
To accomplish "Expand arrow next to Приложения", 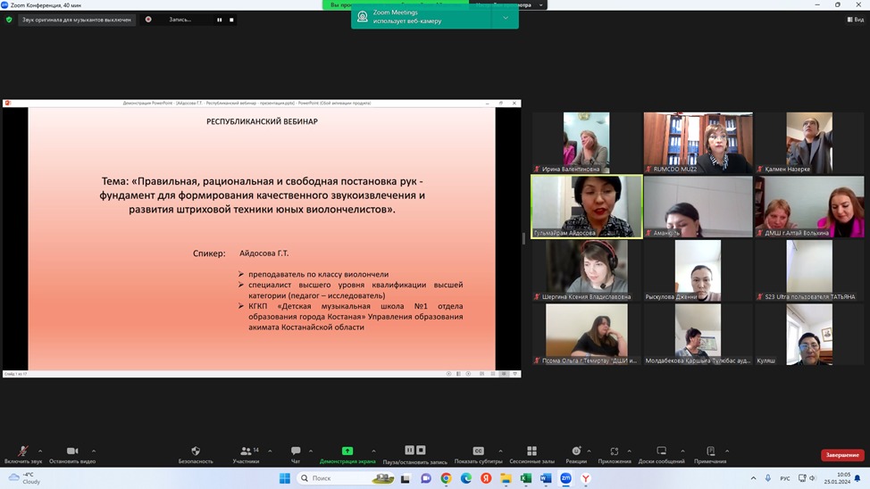I will coord(629,452).
